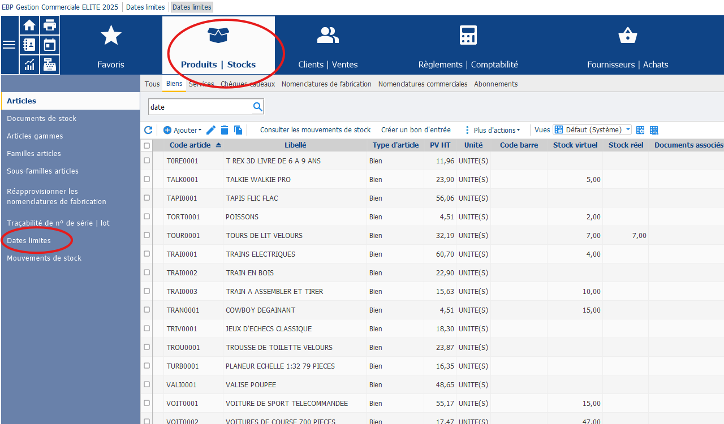The image size is (724, 424).
Task: Switch to the Abonnements tab
Action: tap(496, 84)
